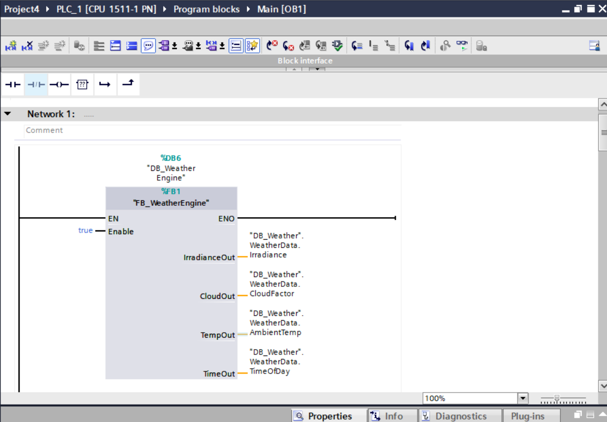The image size is (607, 422).
Task: Click go to next error icon
Action: (x=272, y=46)
